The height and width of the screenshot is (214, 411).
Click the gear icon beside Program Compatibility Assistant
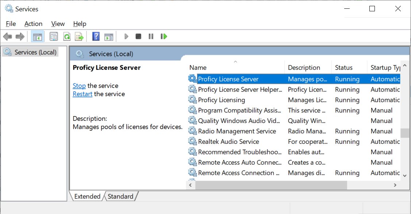(192, 110)
